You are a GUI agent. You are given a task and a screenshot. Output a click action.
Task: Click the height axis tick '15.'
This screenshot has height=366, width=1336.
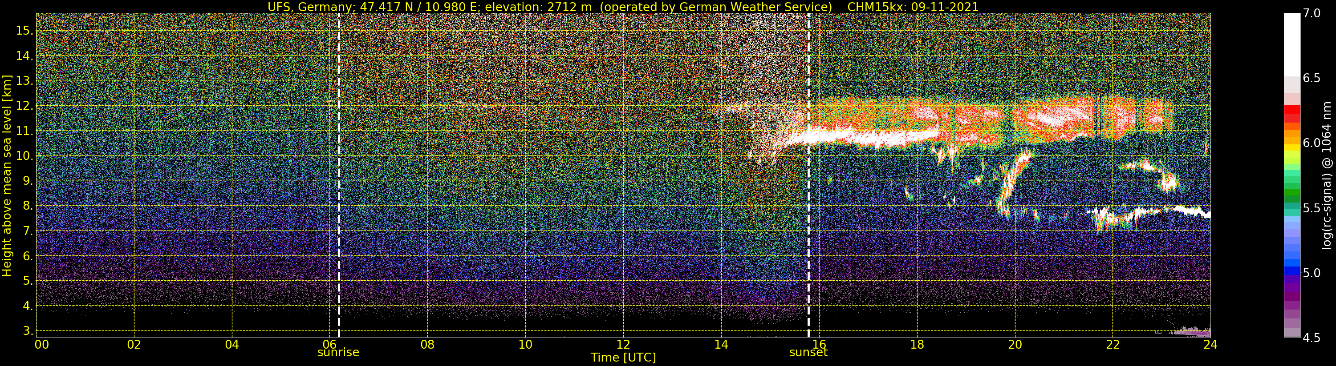[25, 31]
